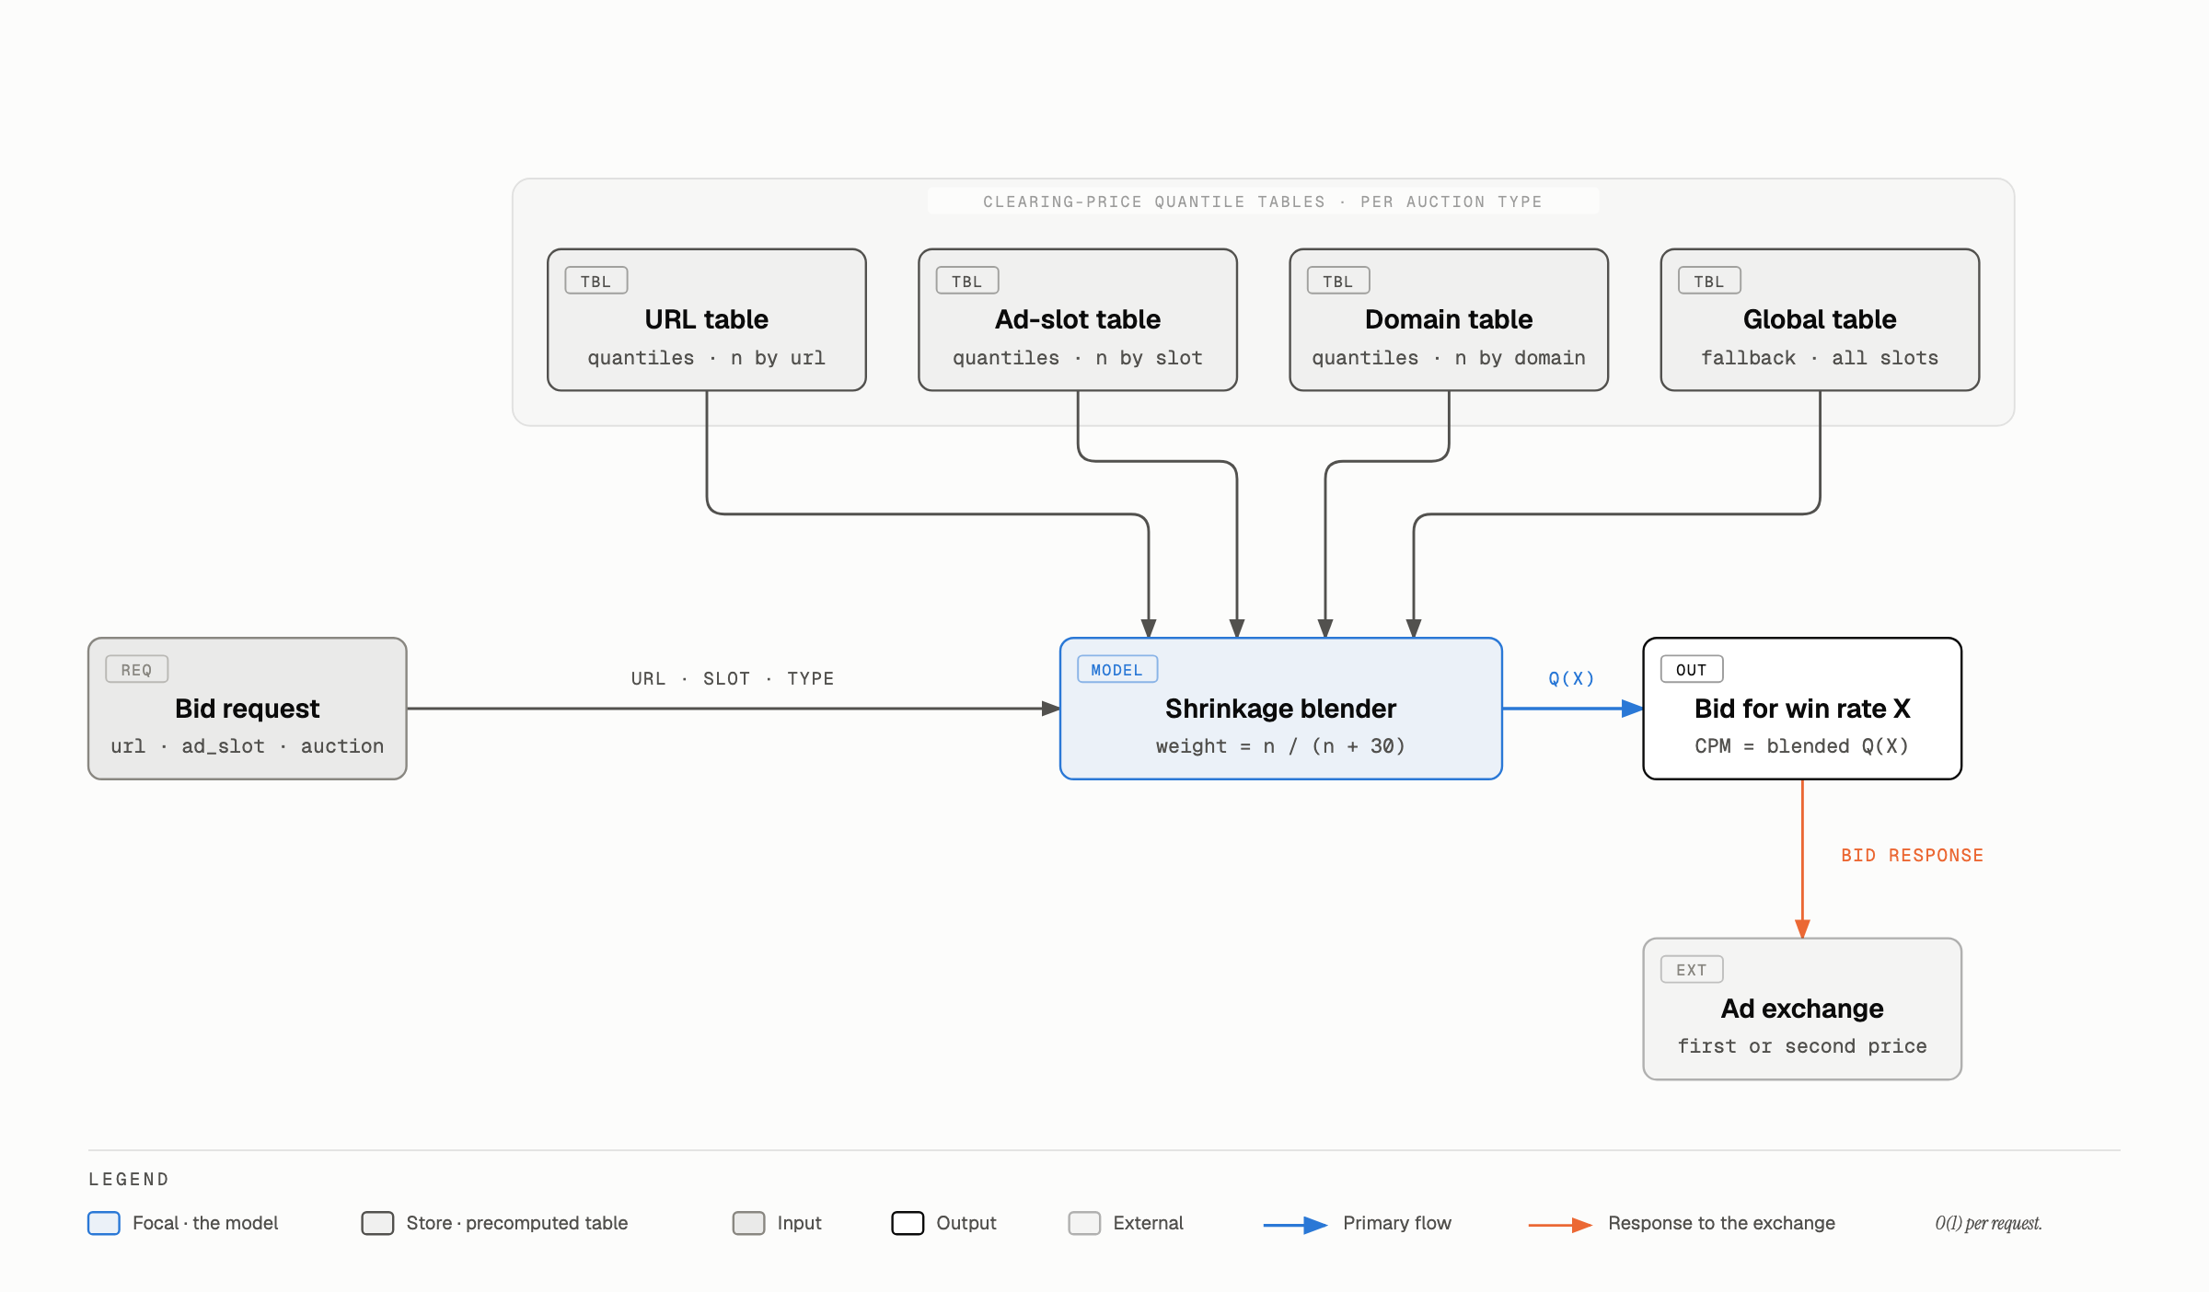Select the Shrinkage blender model node

point(1280,709)
